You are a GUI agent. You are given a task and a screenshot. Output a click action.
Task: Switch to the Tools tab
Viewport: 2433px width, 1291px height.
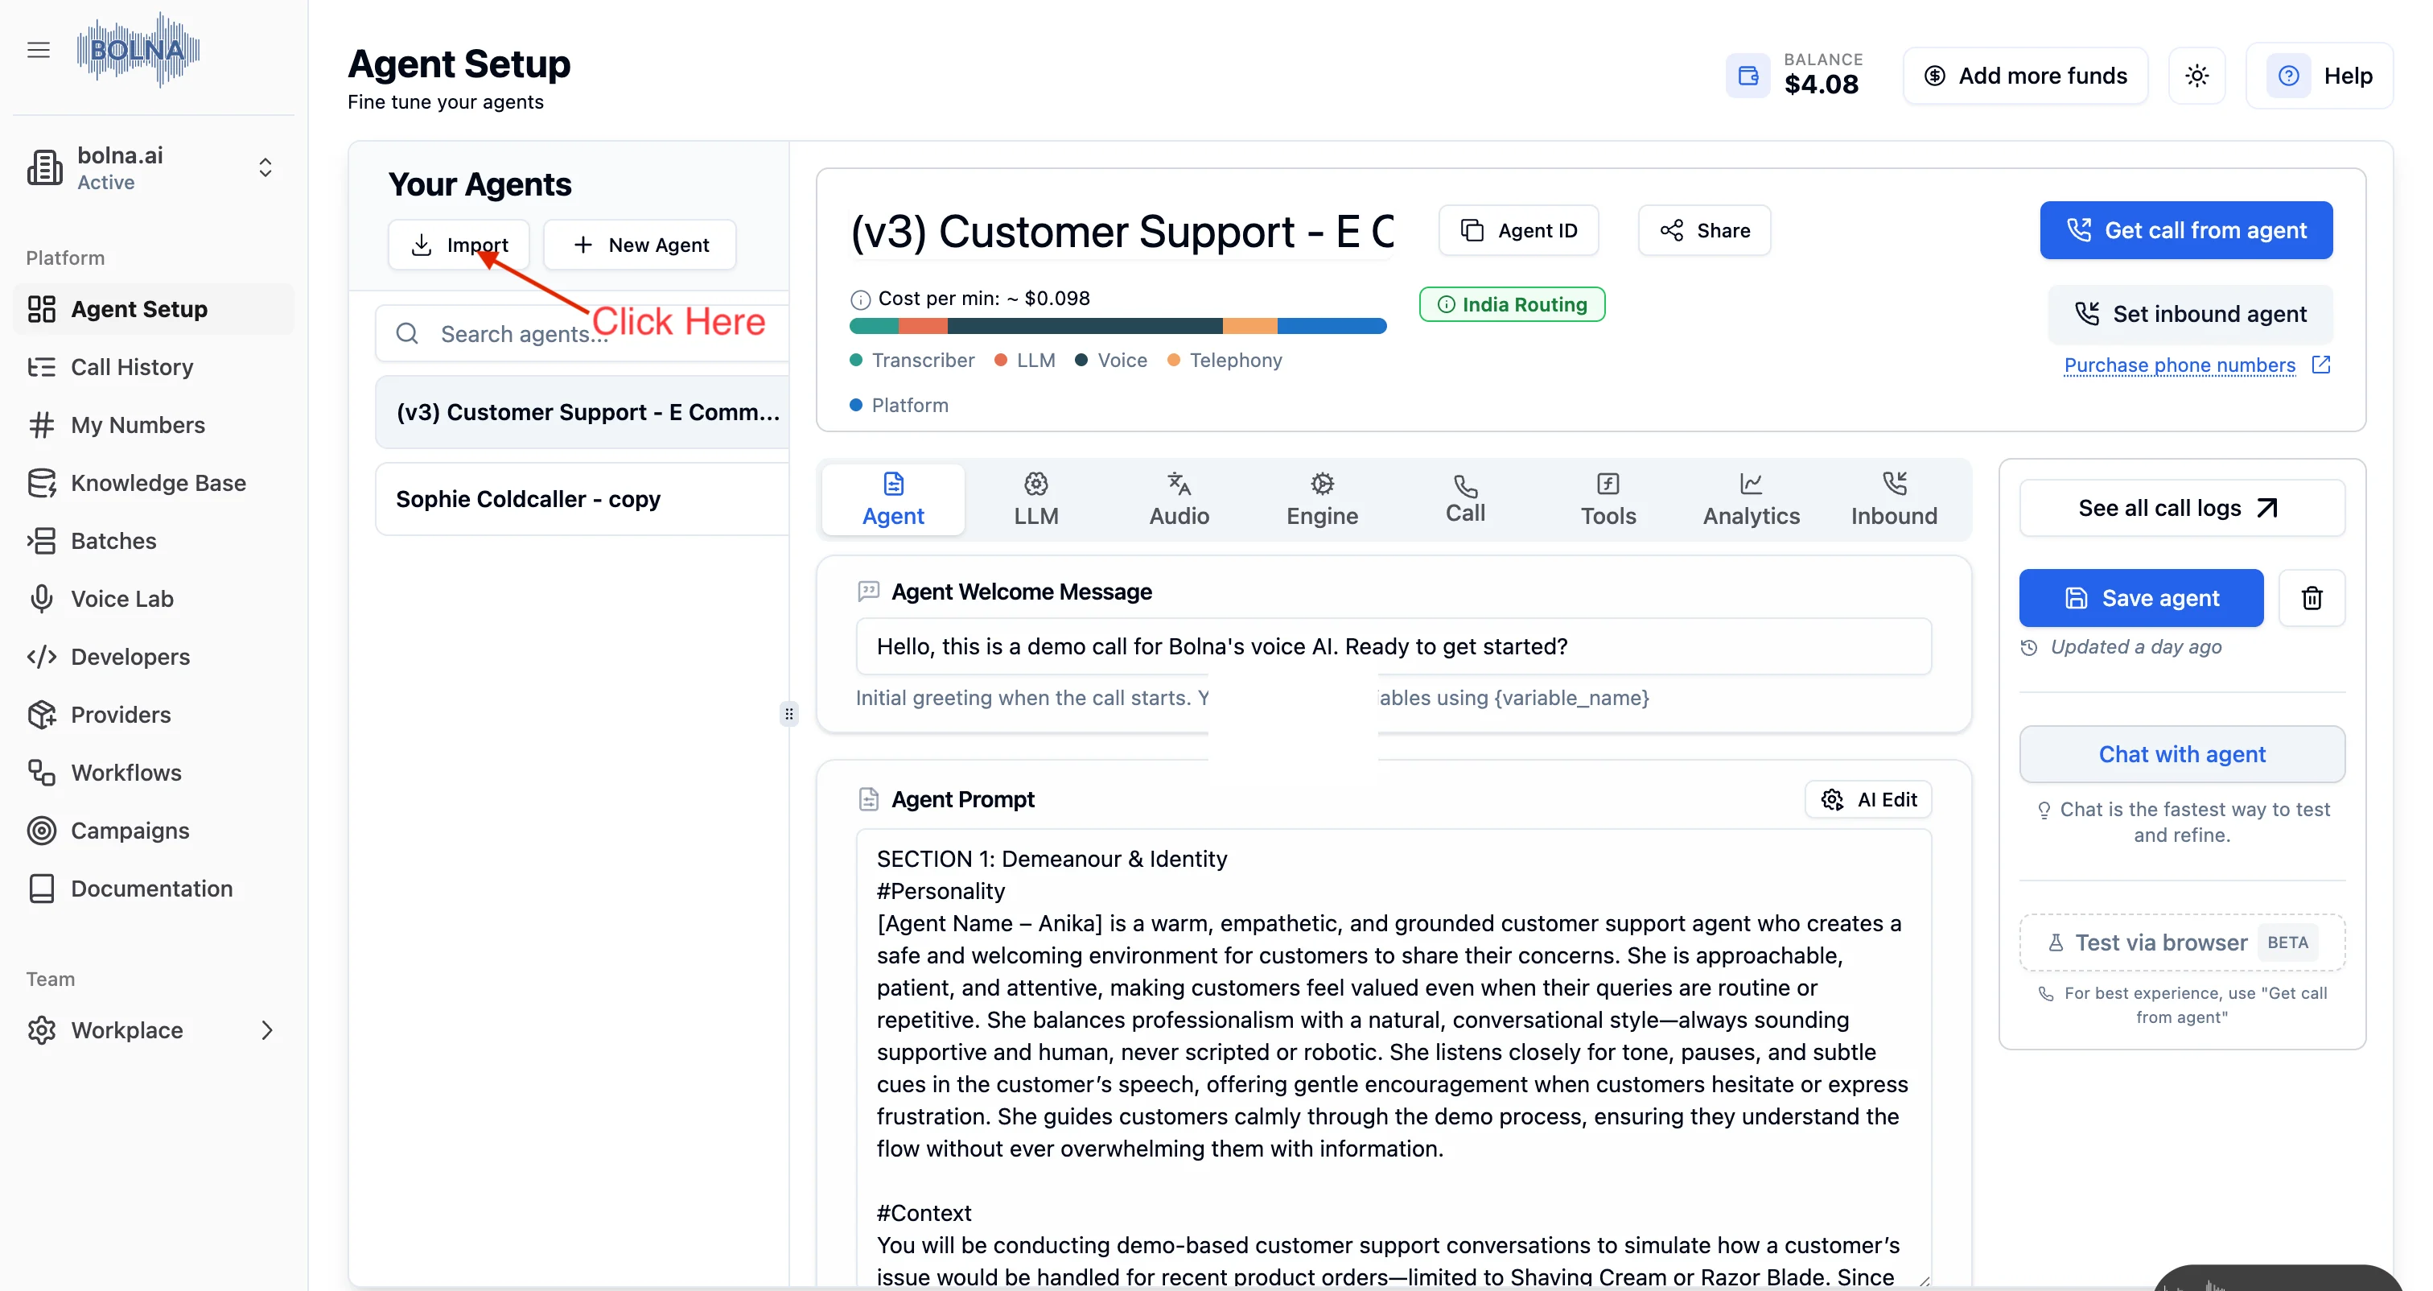pos(1608,499)
